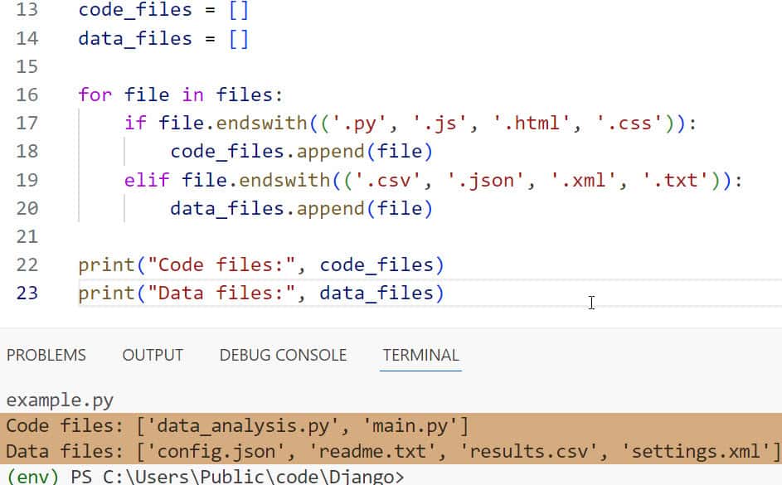This screenshot has height=485, width=782.
Task: Click the TERMINAL tab
Action: click(420, 355)
